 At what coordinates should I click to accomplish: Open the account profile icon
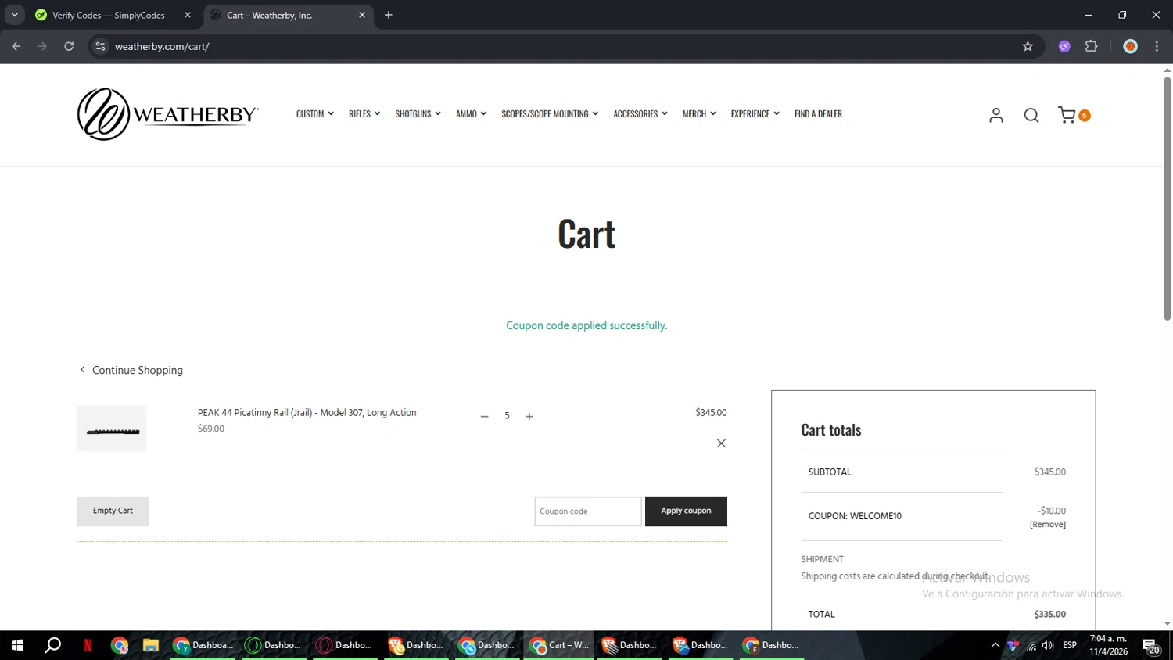coord(995,115)
